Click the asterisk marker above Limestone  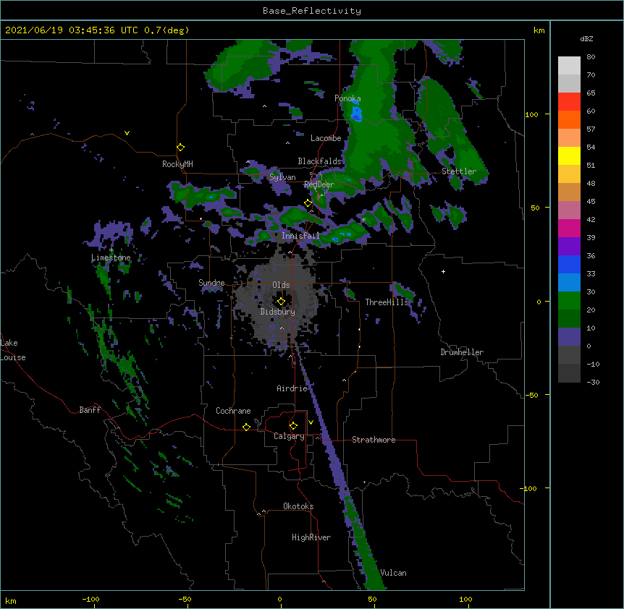[111, 250]
